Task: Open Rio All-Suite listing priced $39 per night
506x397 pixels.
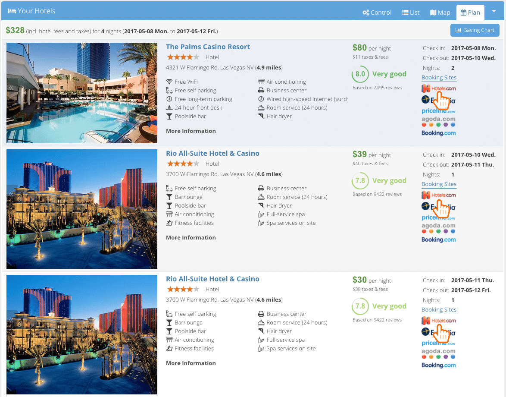Action: (212, 154)
